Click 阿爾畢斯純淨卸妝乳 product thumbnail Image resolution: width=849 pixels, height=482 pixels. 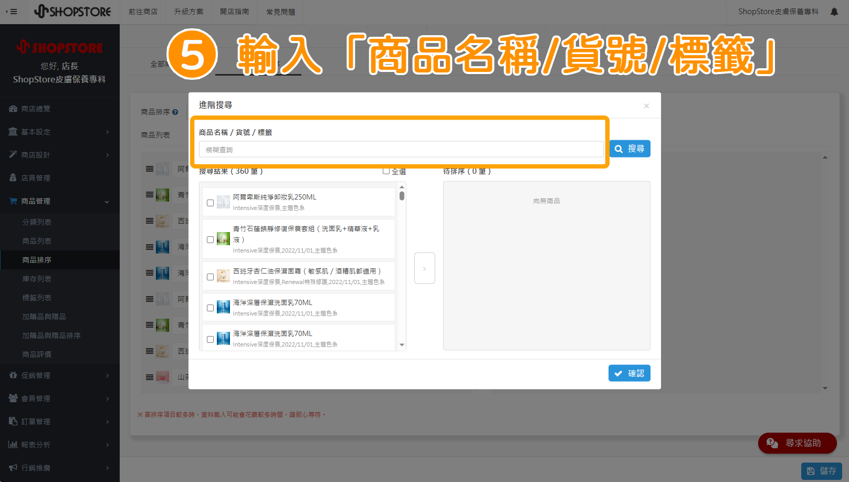click(x=223, y=202)
